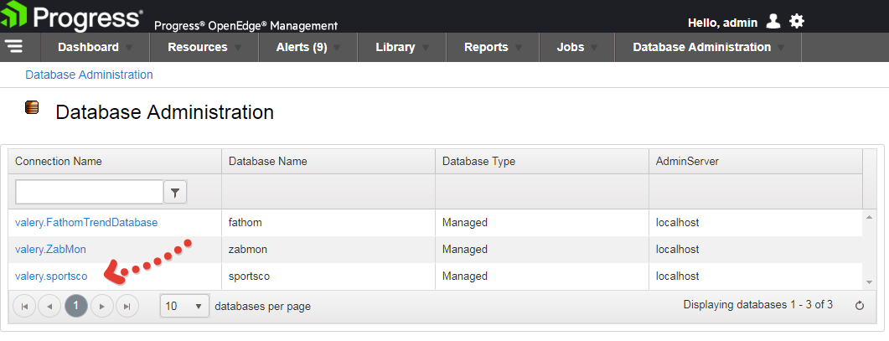Go to the previous page of databases

[x=49, y=307]
